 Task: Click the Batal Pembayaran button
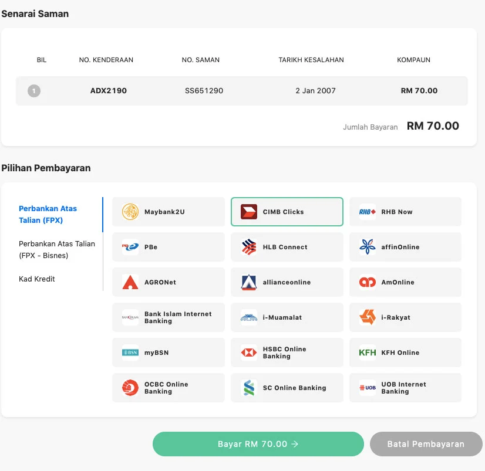coord(426,444)
